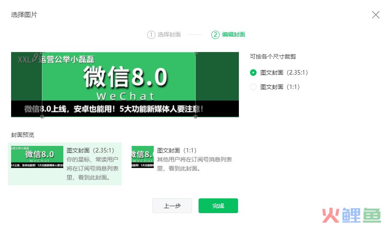This screenshot has width=391, height=225.
Task: Open the 2.35:1 cover preview thumbnail
Action: coord(37,157)
